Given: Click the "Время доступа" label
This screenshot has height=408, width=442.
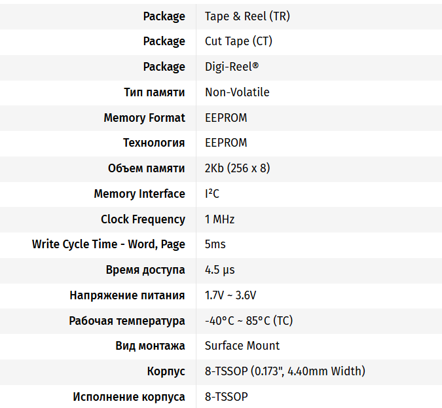Looking at the screenshot, I should pos(145,270).
